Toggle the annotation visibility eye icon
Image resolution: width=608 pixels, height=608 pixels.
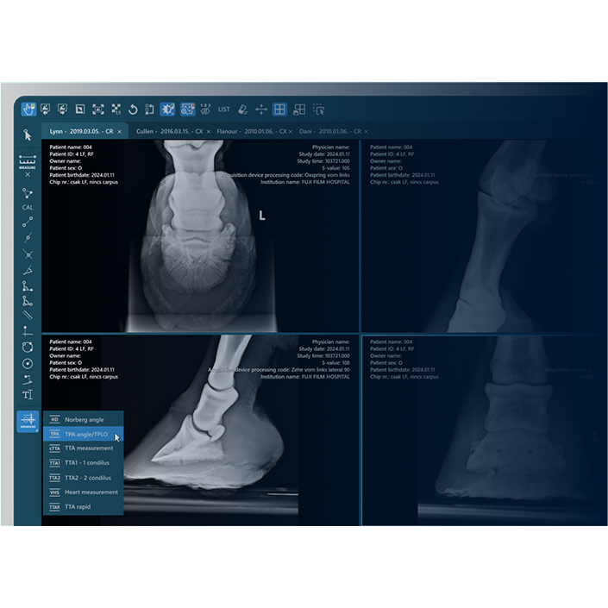[205, 110]
